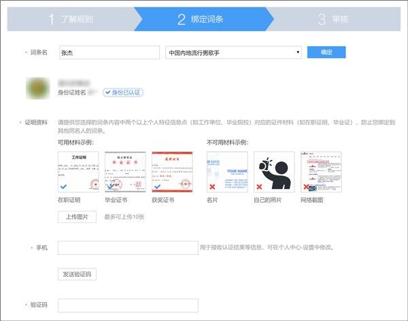Viewport: 408px width, 321px height.
Task: Open the 毕业证书 sample image
Action: click(125, 172)
